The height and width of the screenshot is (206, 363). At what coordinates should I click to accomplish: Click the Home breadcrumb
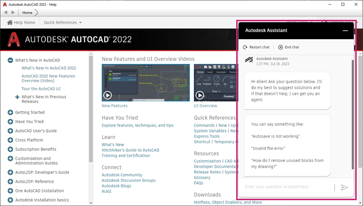[x=27, y=13]
